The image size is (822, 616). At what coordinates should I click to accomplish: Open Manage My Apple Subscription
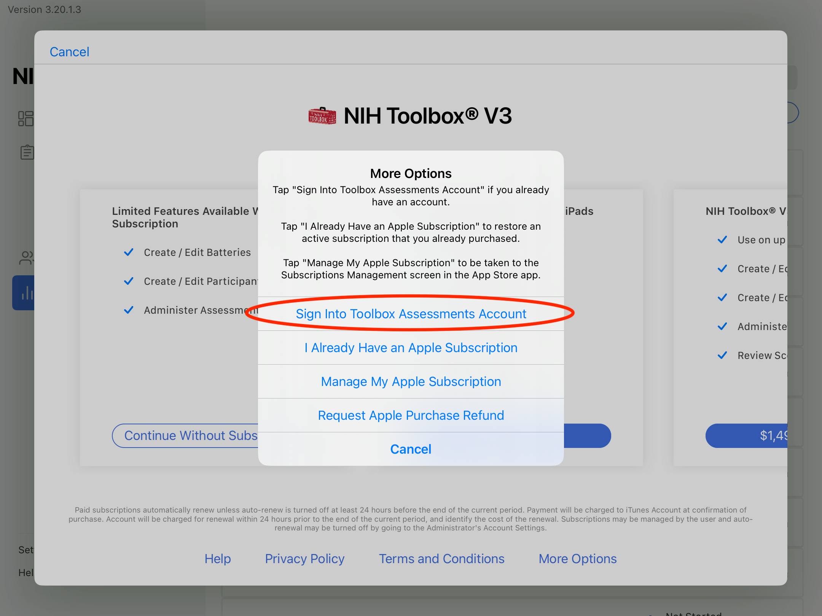(411, 381)
